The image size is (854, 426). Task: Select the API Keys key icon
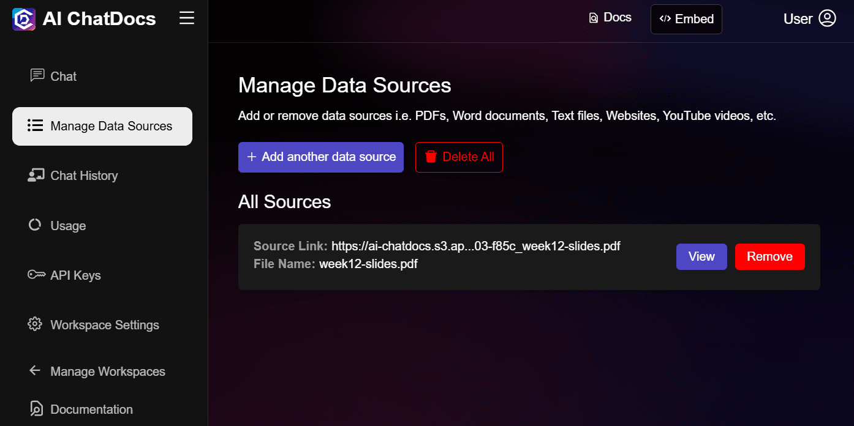coord(36,275)
